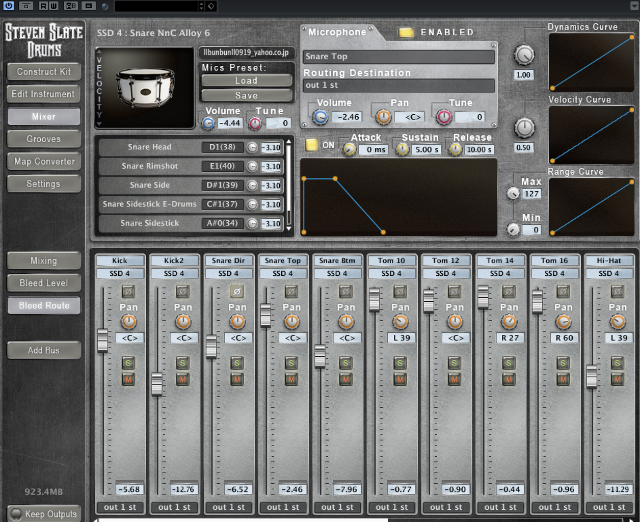The image size is (640, 522).
Task: Click the phase invert icon on Hi-Hat channel
Action: click(617, 292)
